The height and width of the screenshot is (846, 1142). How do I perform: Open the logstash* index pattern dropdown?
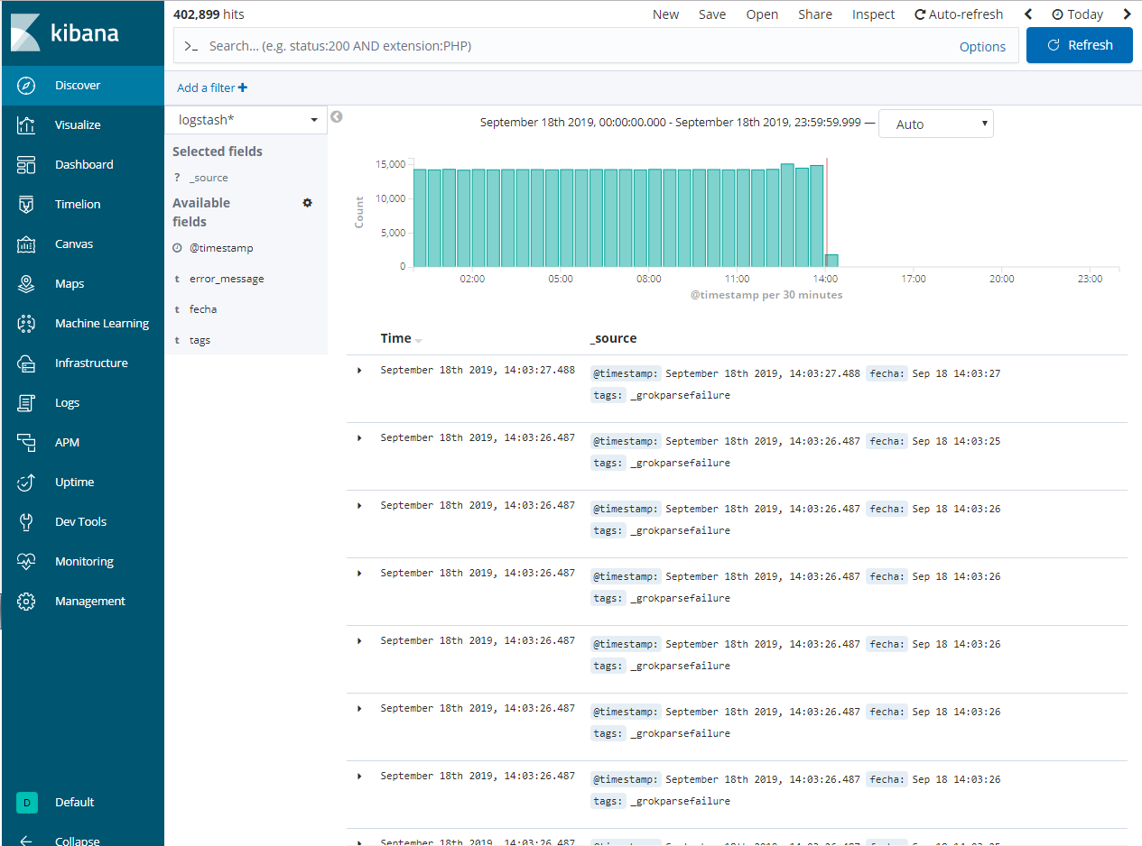246,120
